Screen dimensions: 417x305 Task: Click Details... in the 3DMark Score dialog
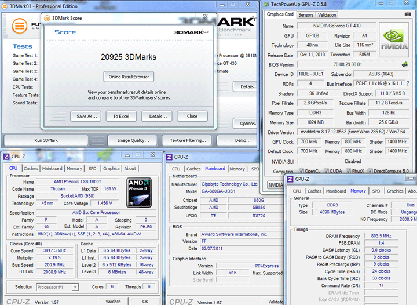tap(157, 117)
